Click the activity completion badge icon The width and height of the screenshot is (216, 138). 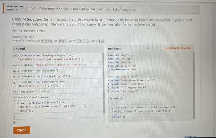[195, 10]
